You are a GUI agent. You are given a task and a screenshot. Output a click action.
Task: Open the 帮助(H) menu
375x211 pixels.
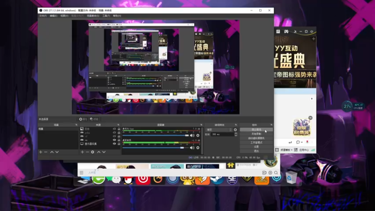(117, 16)
